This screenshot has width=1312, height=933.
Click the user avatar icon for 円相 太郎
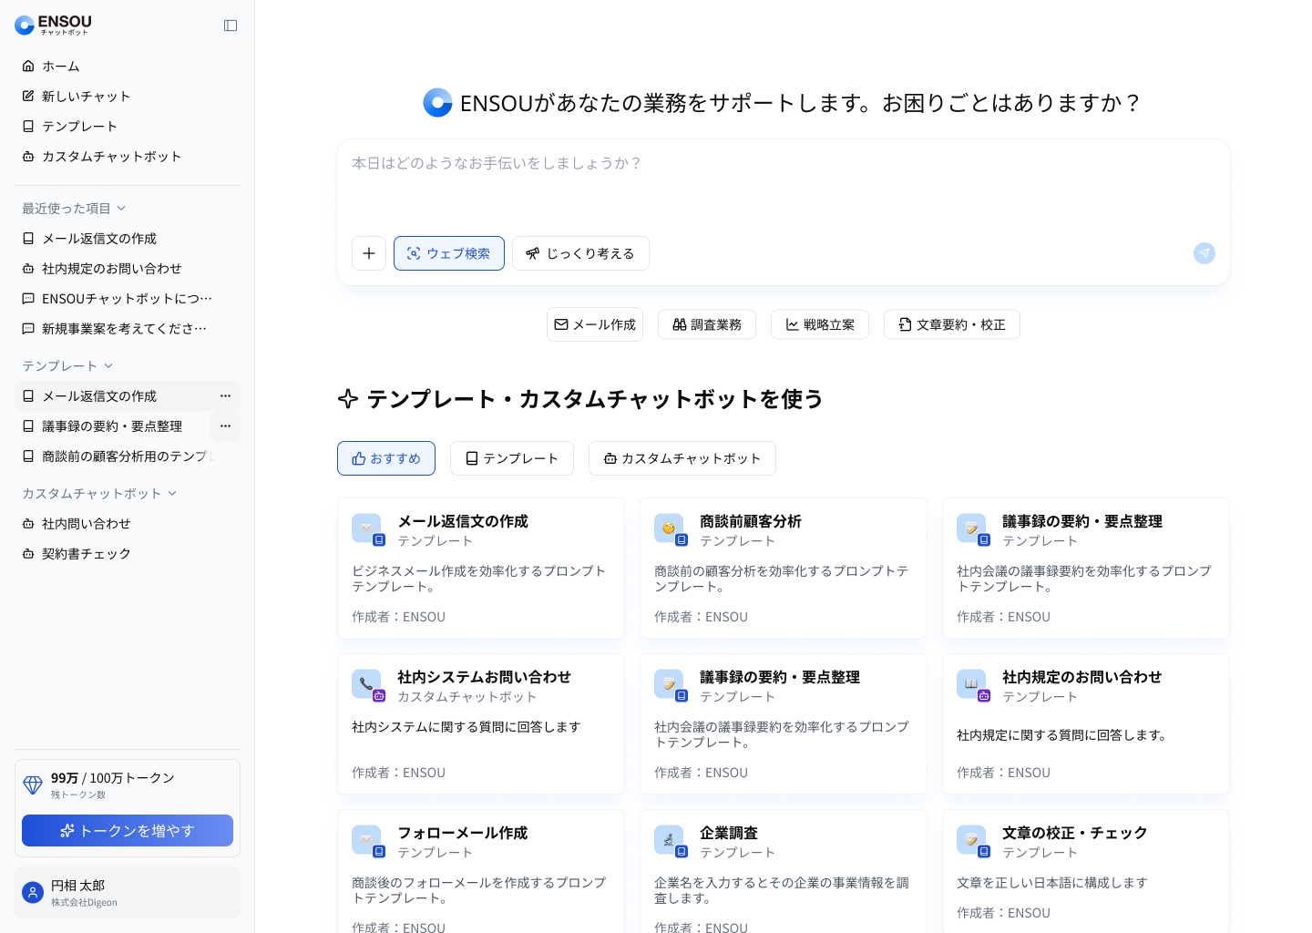click(x=33, y=893)
